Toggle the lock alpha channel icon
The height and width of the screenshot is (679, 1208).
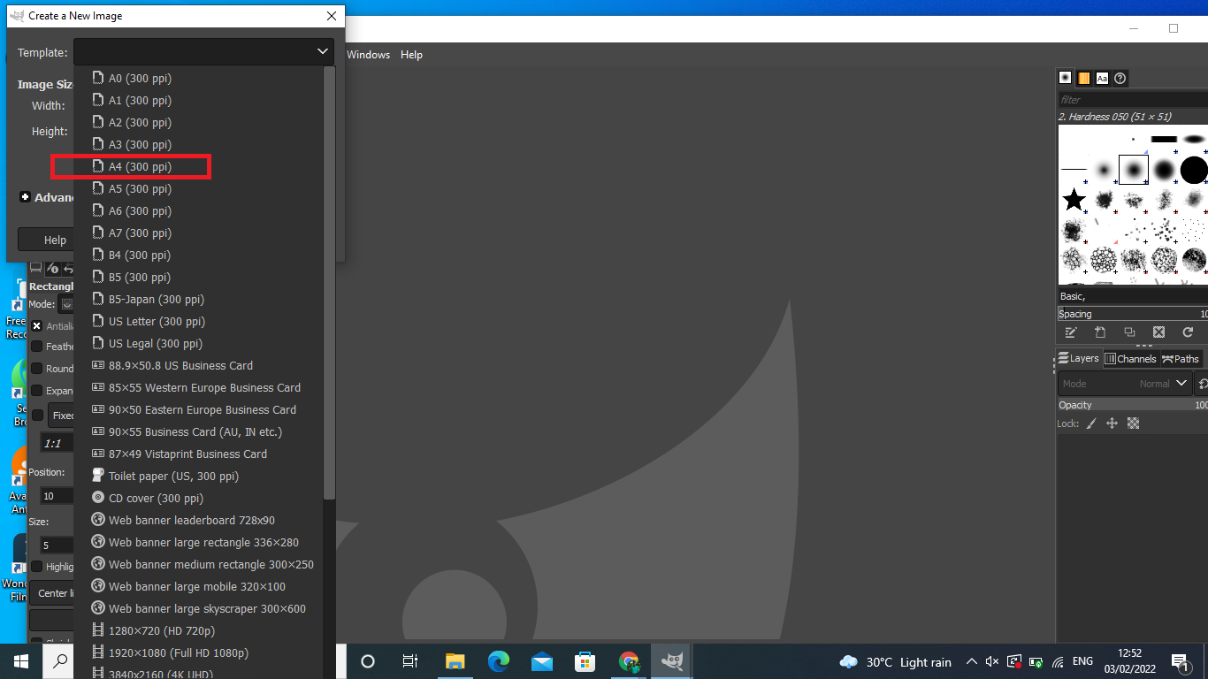(1134, 423)
